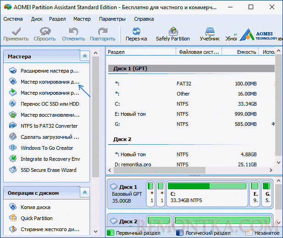This screenshot has height=238, width=283.
Task: Click the Перез-ка (Reload) toolbar icon
Action: (136, 31)
